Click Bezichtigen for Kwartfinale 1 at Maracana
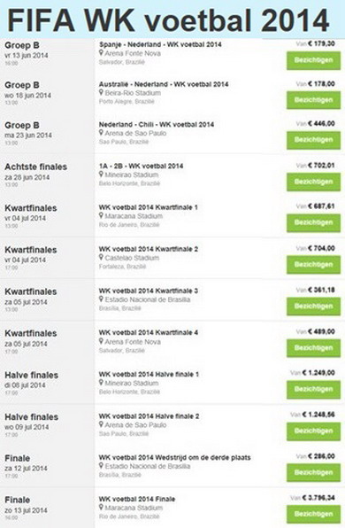Viewport: 345px width, 528px height. (x=313, y=223)
